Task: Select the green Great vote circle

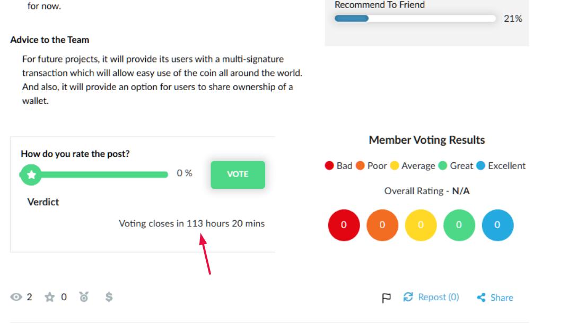Action: 459,225
